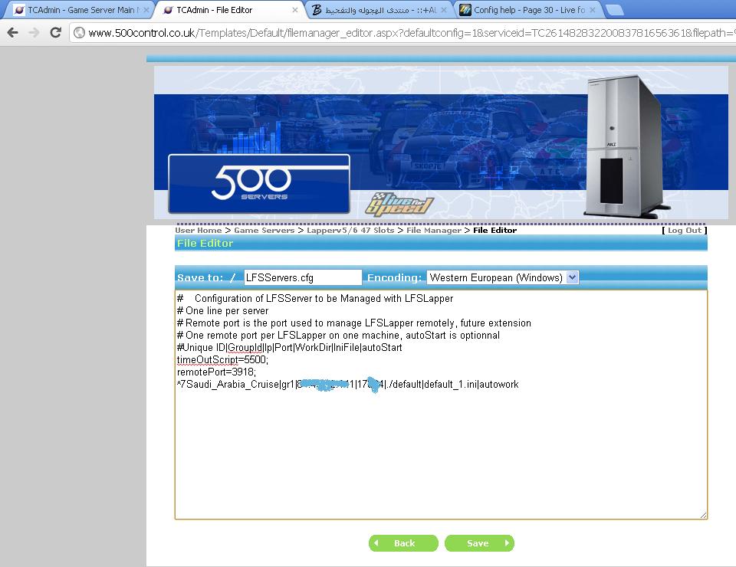Click the '# One remote port per LFSLapper' line
736x567 pixels.
(x=338, y=335)
